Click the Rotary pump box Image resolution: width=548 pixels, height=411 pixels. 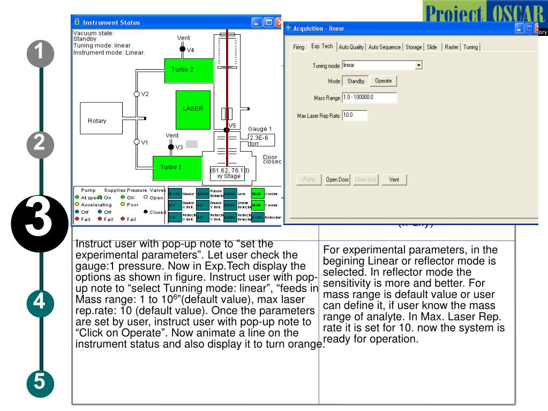click(x=101, y=118)
